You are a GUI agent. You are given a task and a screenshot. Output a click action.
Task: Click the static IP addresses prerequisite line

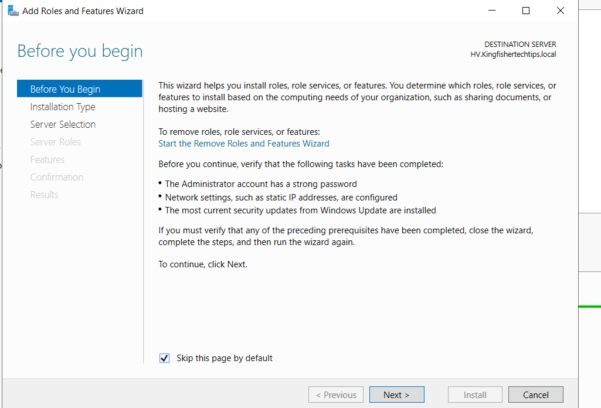coord(281,198)
